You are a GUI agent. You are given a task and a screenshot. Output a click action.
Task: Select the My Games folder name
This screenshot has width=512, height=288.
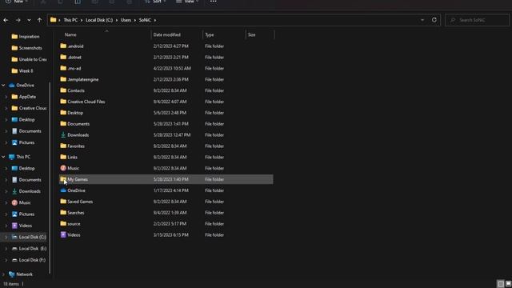click(78, 179)
